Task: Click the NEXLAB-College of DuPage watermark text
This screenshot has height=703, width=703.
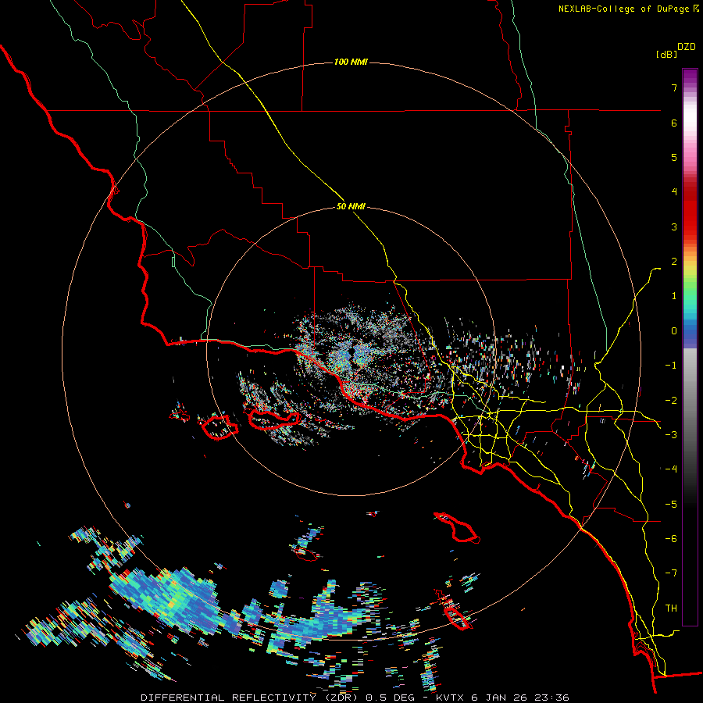Action: (x=628, y=9)
